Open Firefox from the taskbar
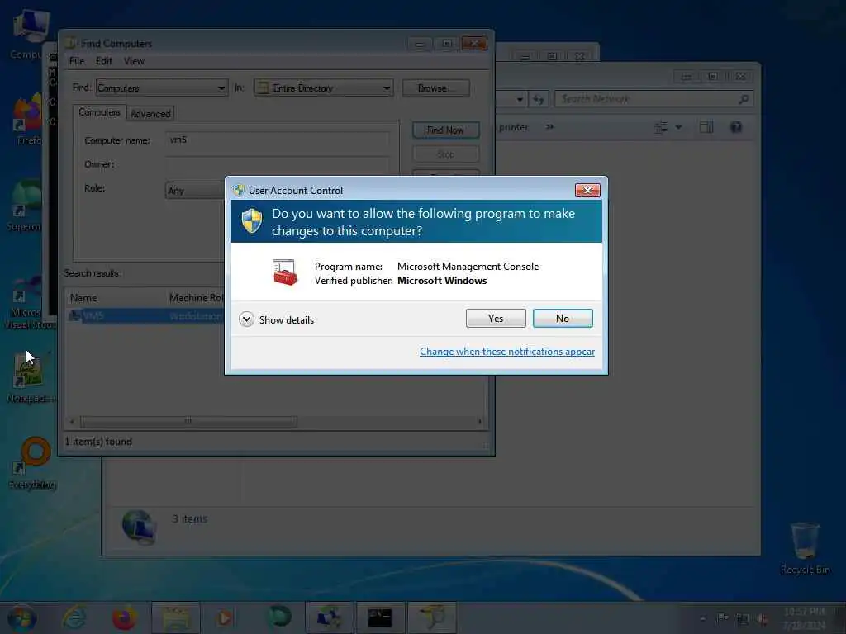The width and height of the screenshot is (846, 634). [x=124, y=617]
